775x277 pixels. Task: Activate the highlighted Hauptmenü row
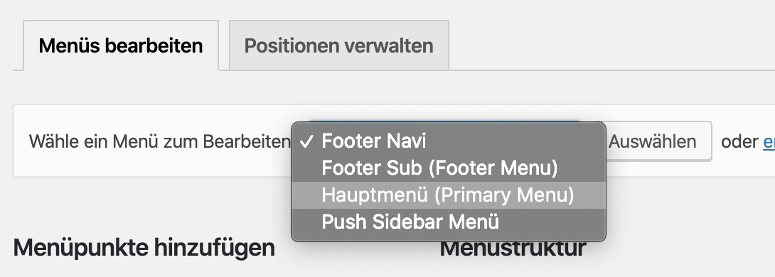pyautogui.click(x=449, y=195)
